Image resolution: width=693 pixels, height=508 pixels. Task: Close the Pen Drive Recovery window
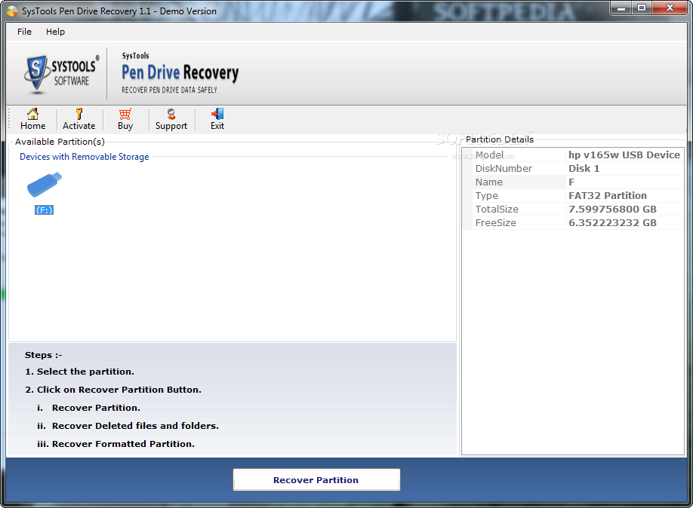tap(670, 8)
